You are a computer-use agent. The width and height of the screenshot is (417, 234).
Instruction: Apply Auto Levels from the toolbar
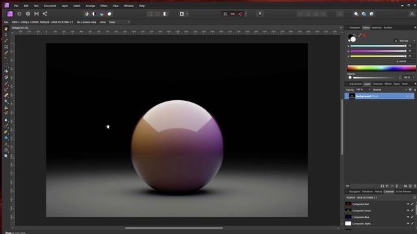coord(87,14)
